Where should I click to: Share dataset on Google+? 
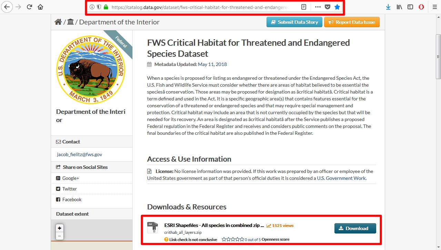71,178
